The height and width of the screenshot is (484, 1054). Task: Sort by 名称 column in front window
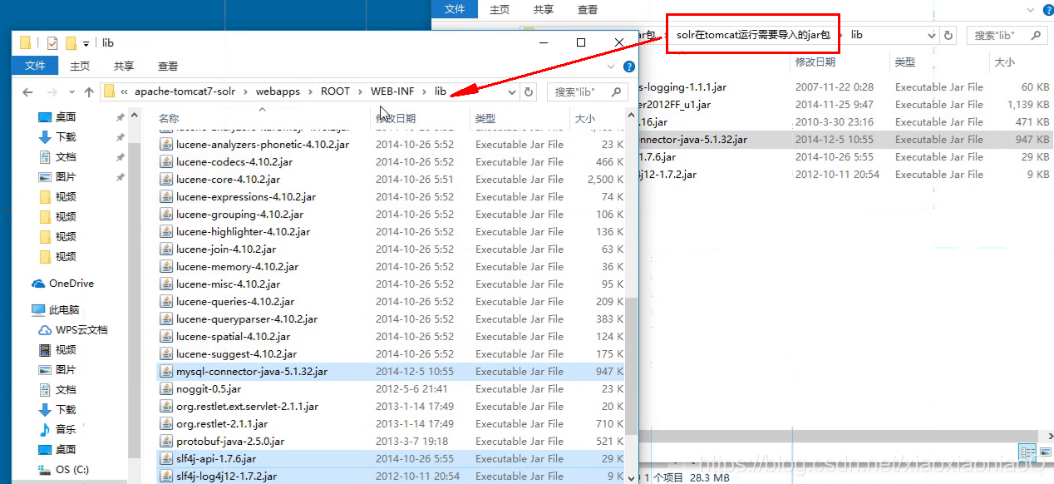169,119
